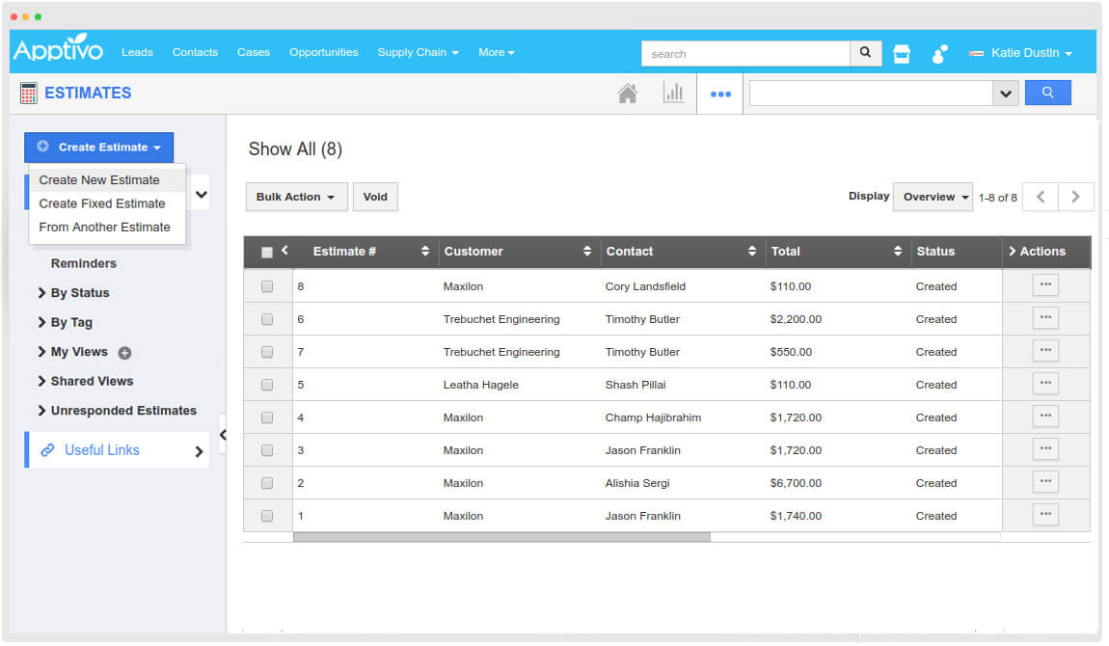Click the magnifier in the search box
1109x646 pixels.
click(864, 53)
